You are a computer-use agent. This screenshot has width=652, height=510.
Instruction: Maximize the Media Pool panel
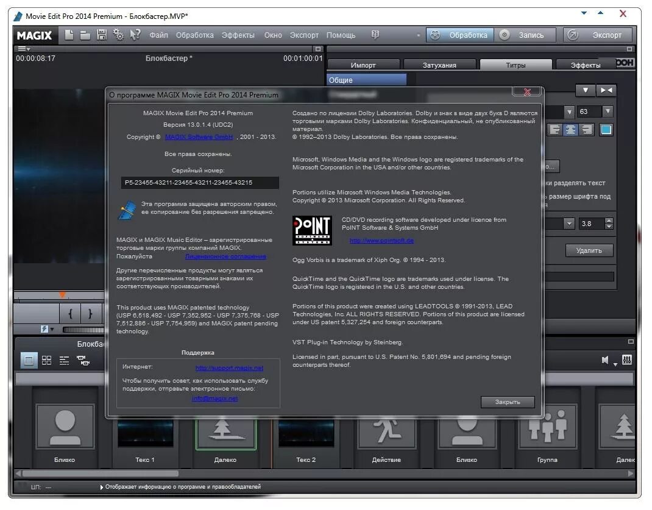(629, 49)
